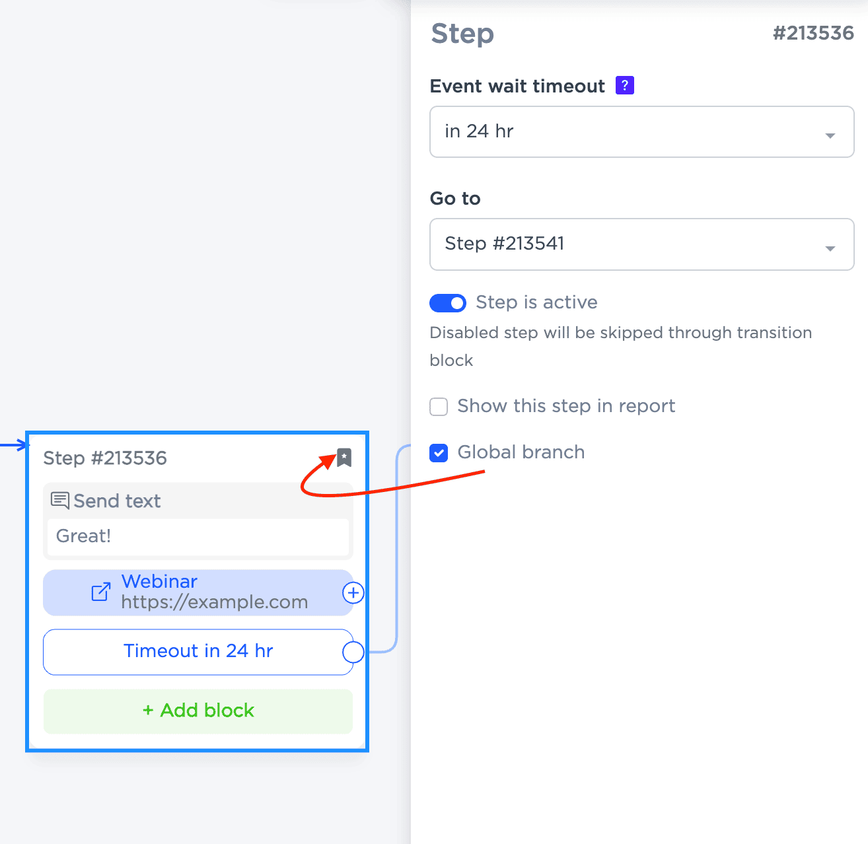
Task: Uncheck the Global branch checkbox
Action: click(439, 452)
